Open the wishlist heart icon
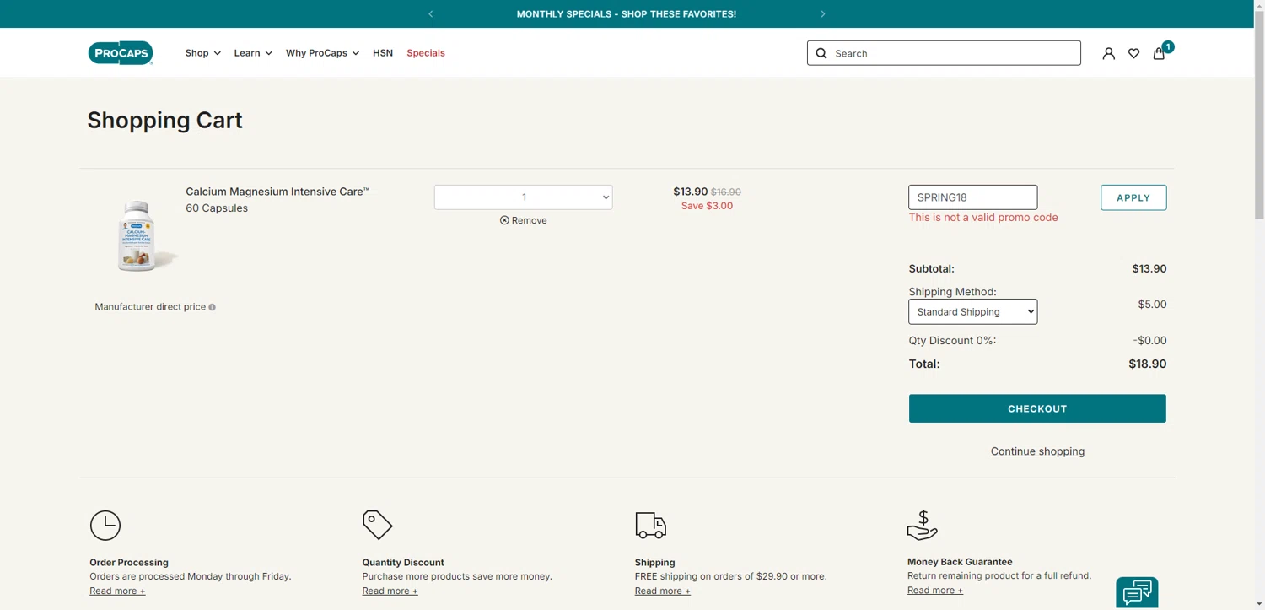The width and height of the screenshot is (1265, 610). click(x=1133, y=53)
